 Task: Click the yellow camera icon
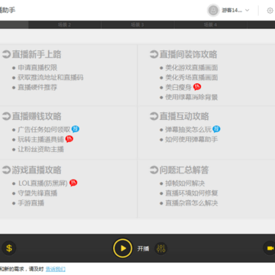[270, 248]
